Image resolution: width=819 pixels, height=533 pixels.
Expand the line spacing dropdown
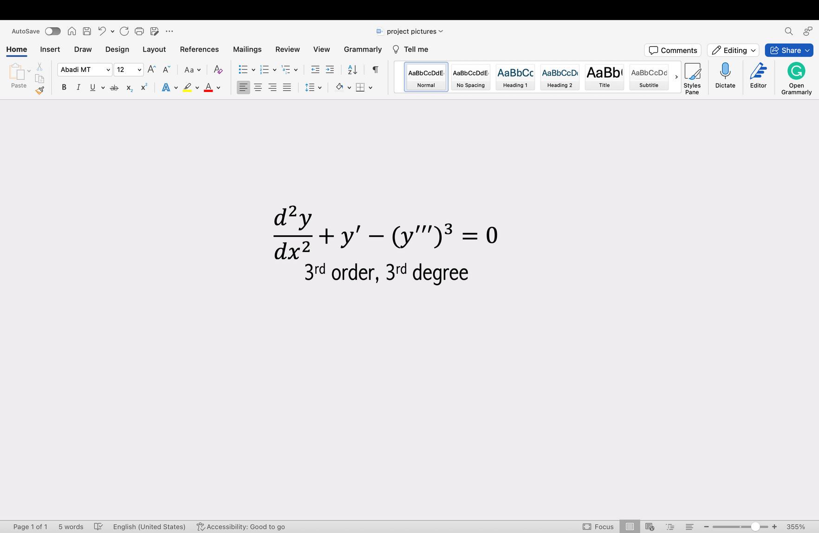[320, 87]
